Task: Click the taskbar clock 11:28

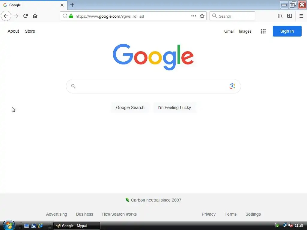Action: (x=299, y=226)
